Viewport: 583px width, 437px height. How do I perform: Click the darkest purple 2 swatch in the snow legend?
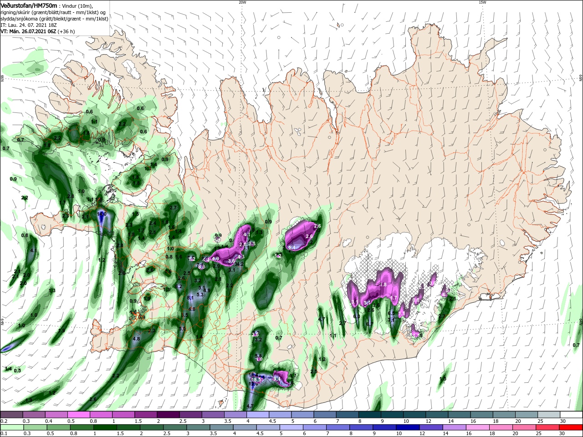168,415
